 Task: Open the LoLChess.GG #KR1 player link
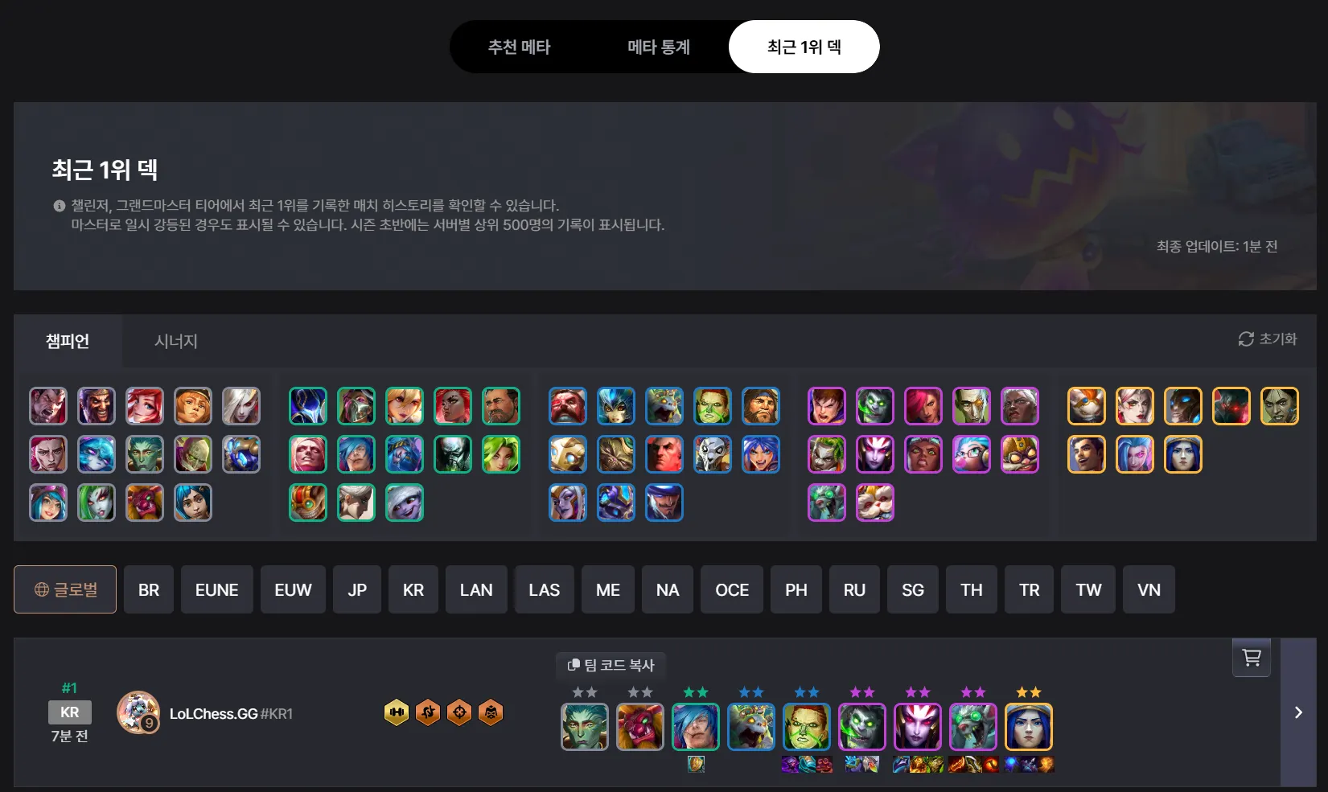231,714
